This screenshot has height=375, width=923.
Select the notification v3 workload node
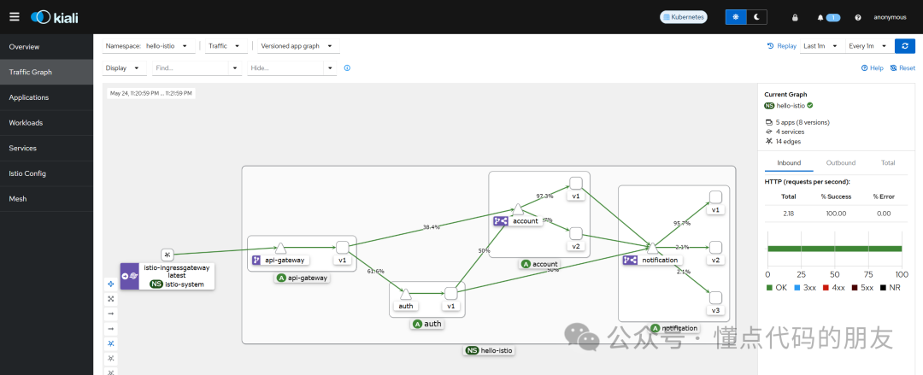pyautogui.click(x=715, y=298)
